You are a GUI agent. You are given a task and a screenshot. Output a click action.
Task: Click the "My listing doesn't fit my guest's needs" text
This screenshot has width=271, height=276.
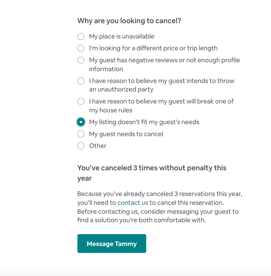[x=144, y=122]
